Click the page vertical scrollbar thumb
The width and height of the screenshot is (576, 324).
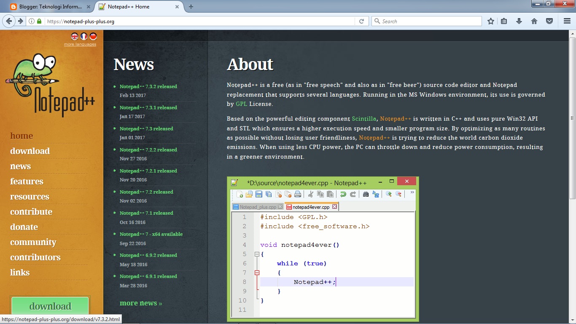pos(573,119)
